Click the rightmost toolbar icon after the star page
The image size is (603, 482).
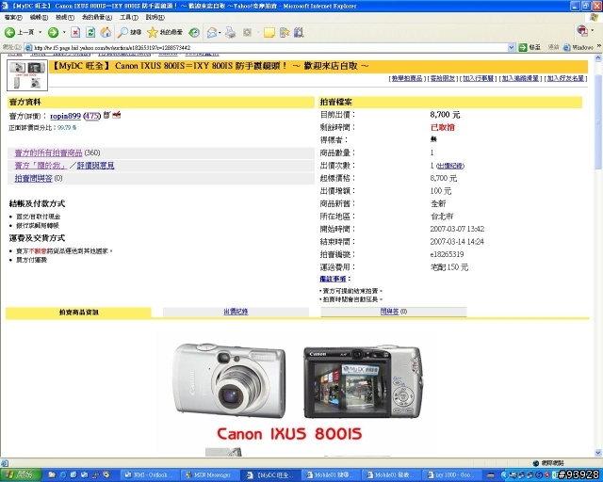(x=299, y=32)
